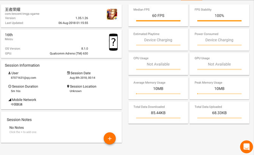Image resolution: width=254 pixels, height=155 pixels.
Task: Click the Peak Memory Usage bar
Action: 220,94
